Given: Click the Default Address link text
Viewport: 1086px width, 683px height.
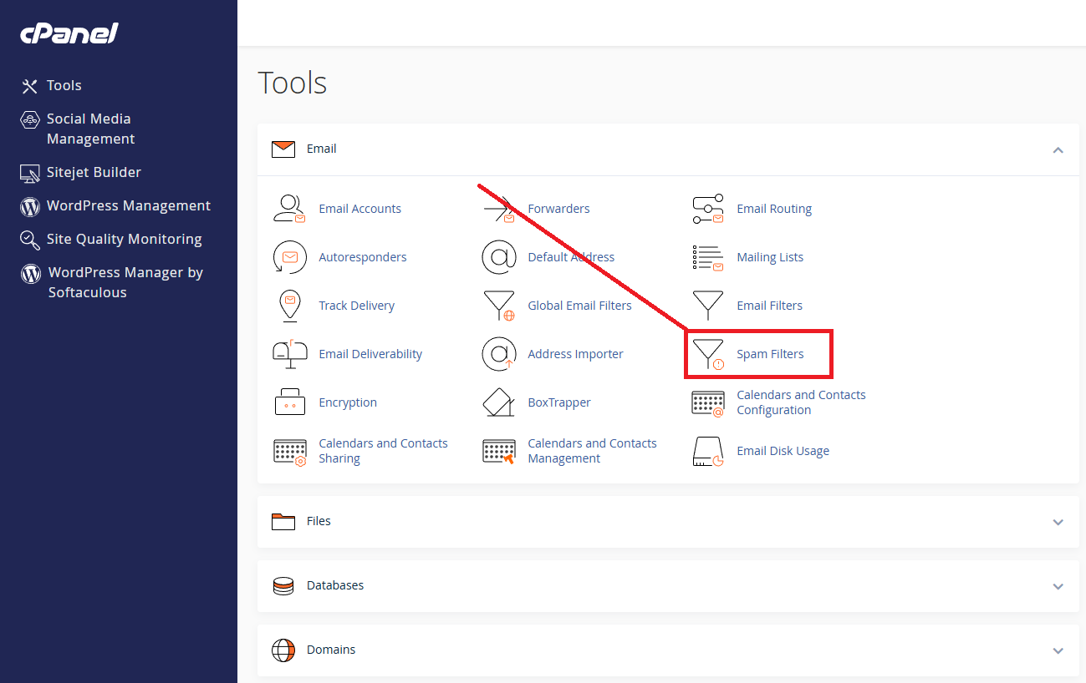Looking at the screenshot, I should click(571, 257).
